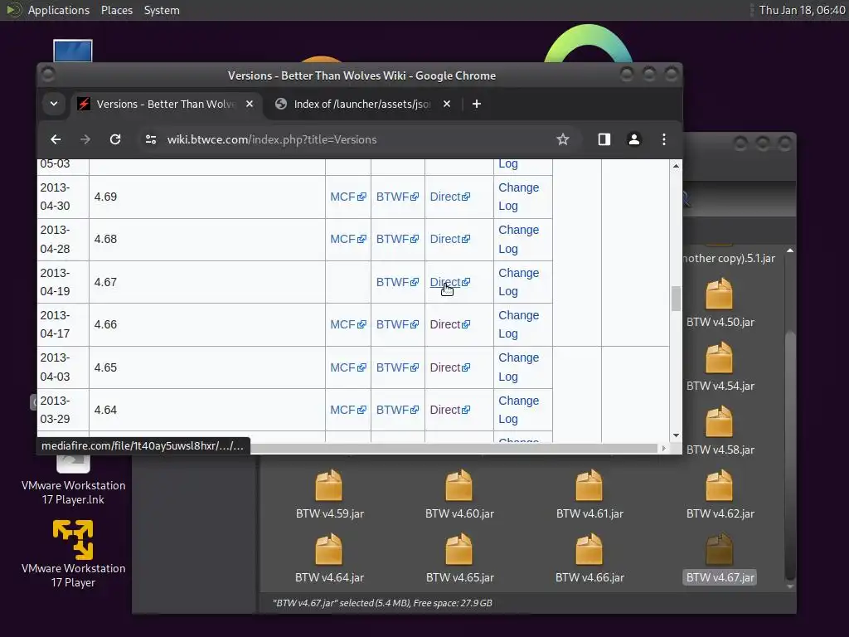
Task: Click the horizontal scrollbar right arrow
Action: tap(664, 449)
